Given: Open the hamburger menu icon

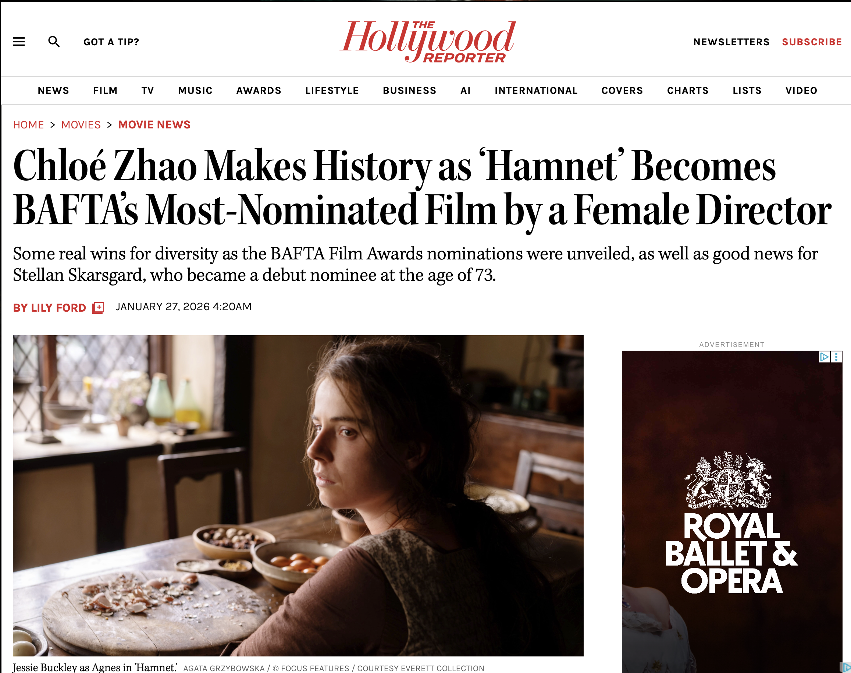Looking at the screenshot, I should click(x=19, y=42).
